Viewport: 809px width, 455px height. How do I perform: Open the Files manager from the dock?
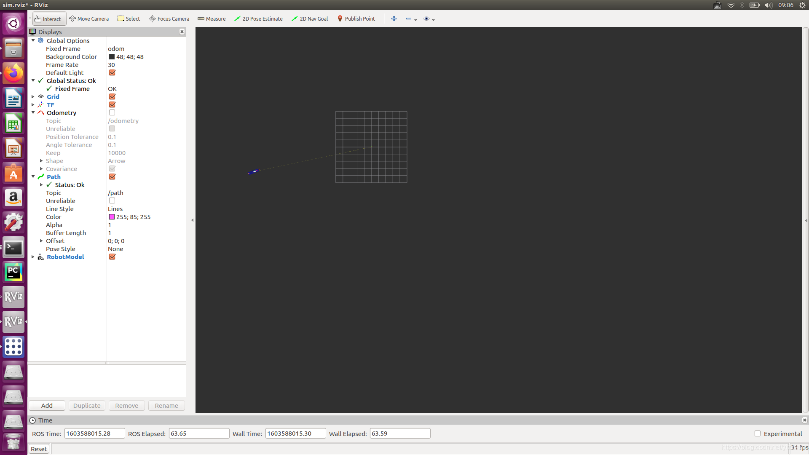(13, 48)
